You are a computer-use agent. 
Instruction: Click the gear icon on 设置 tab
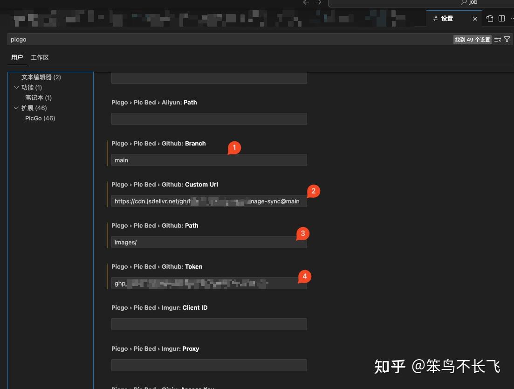435,18
